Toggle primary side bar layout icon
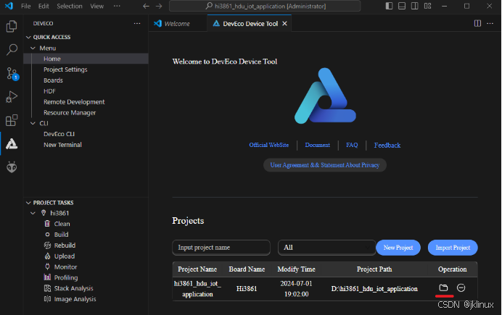 (x=389, y=6)
